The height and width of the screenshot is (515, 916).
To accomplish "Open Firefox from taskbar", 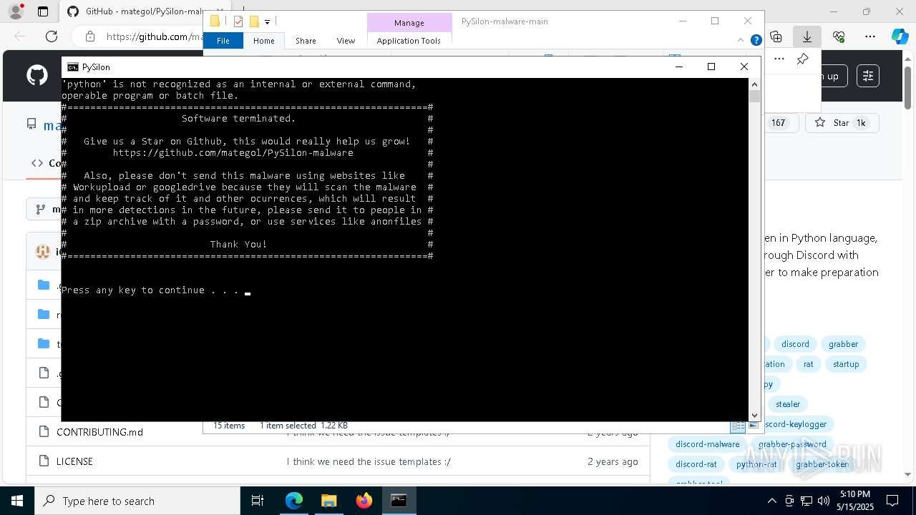I will tap(364, 501).
